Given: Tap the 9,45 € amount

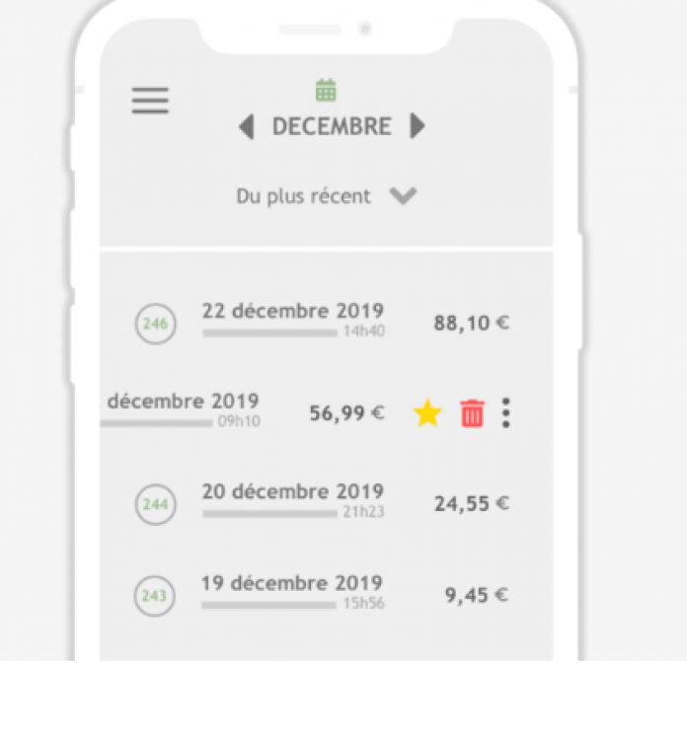Looking at the screenshot, I should point(477,596).
